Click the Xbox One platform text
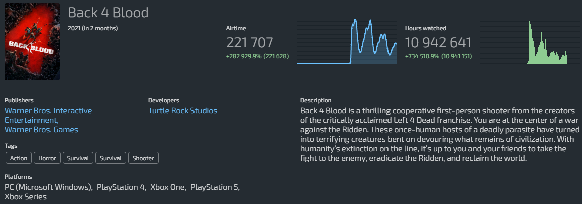The image size is (582, 204). [168, 187]
